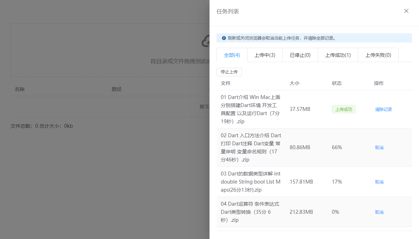The image size is (419, 239).
Task: Click the 状态 column header
Action: [x=337, y=83]
